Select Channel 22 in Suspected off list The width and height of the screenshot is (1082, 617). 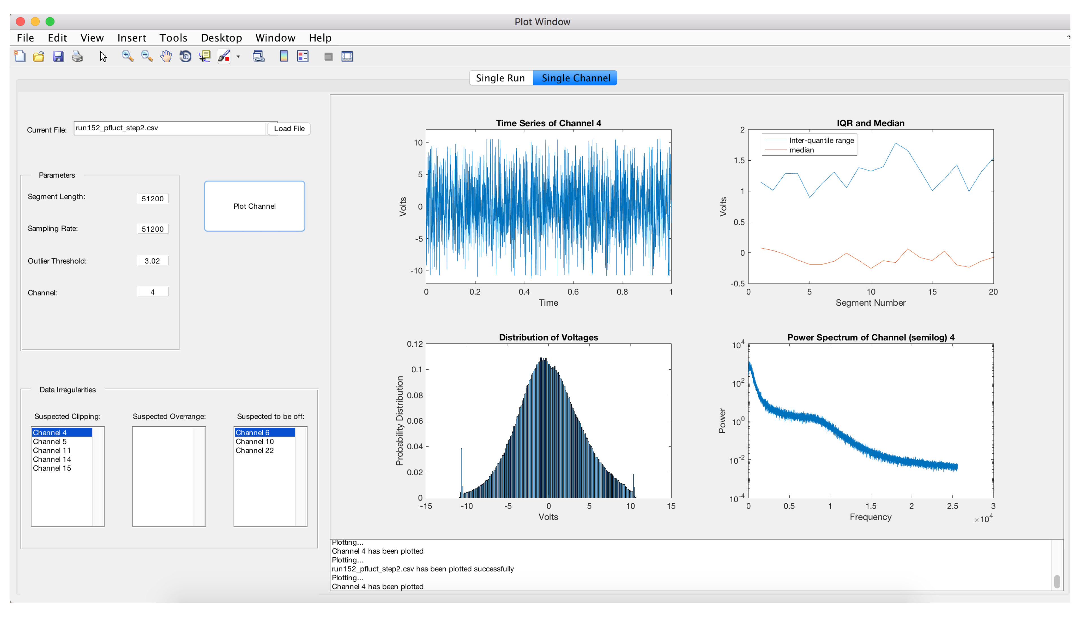[255, 450]
